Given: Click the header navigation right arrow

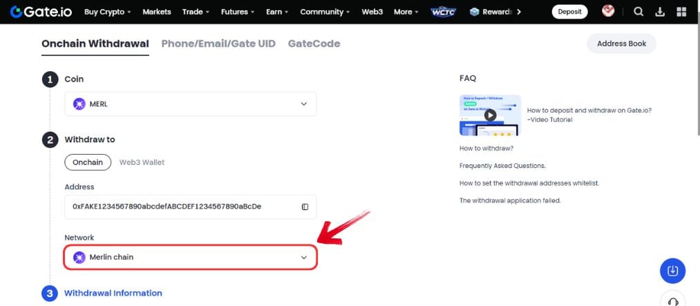Looking at the screenshot, I should (518, 12).
